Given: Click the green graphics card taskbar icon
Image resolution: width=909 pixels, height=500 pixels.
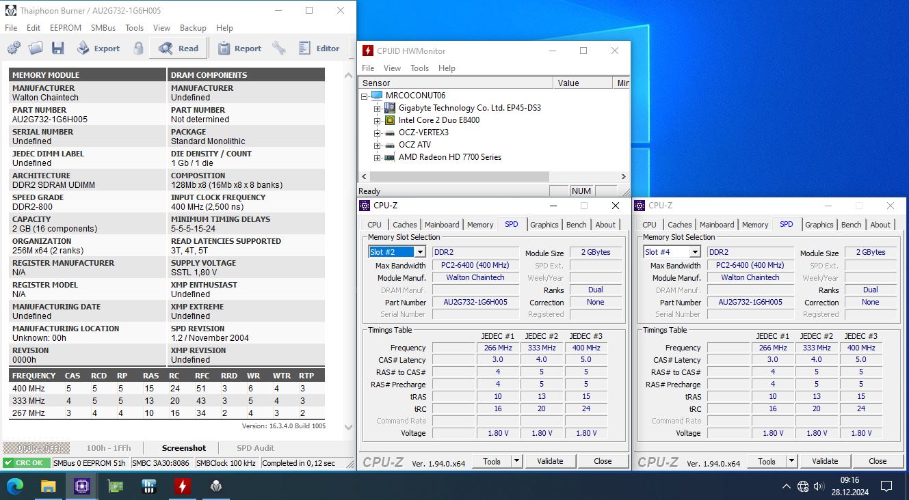Looking at the screenshot, I should [116, 486].
